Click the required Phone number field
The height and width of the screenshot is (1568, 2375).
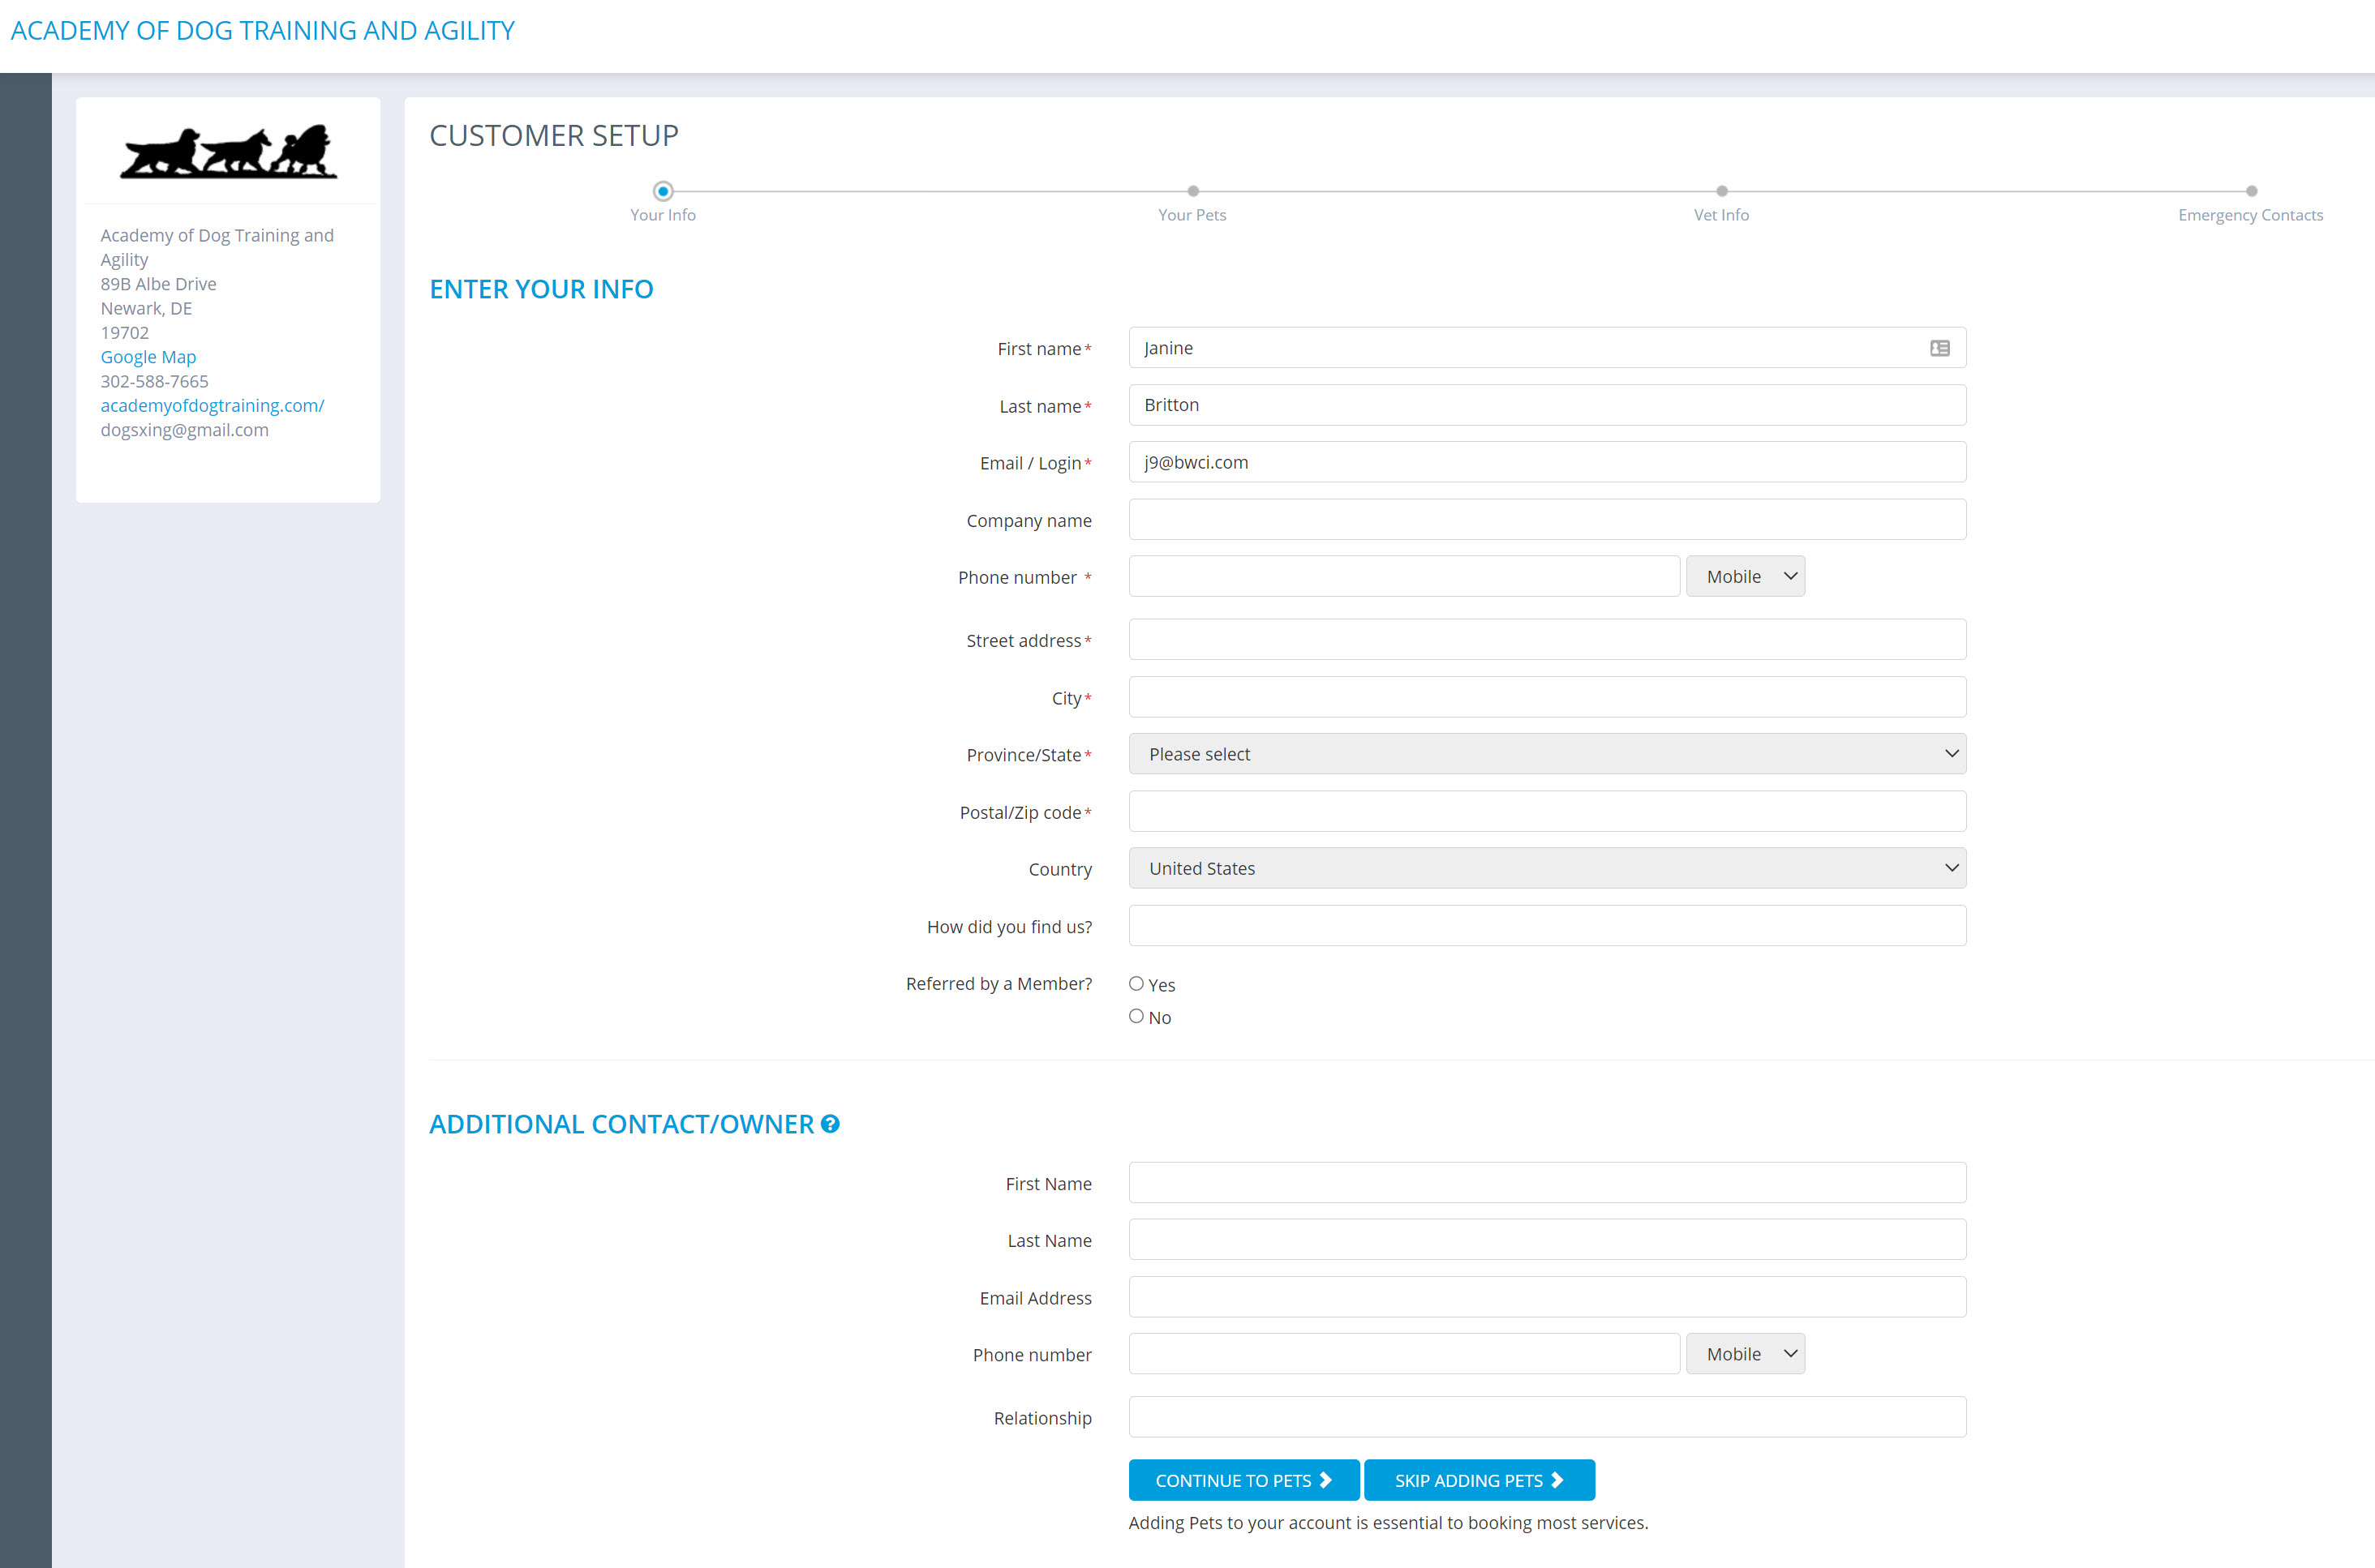pos(1403,577)
